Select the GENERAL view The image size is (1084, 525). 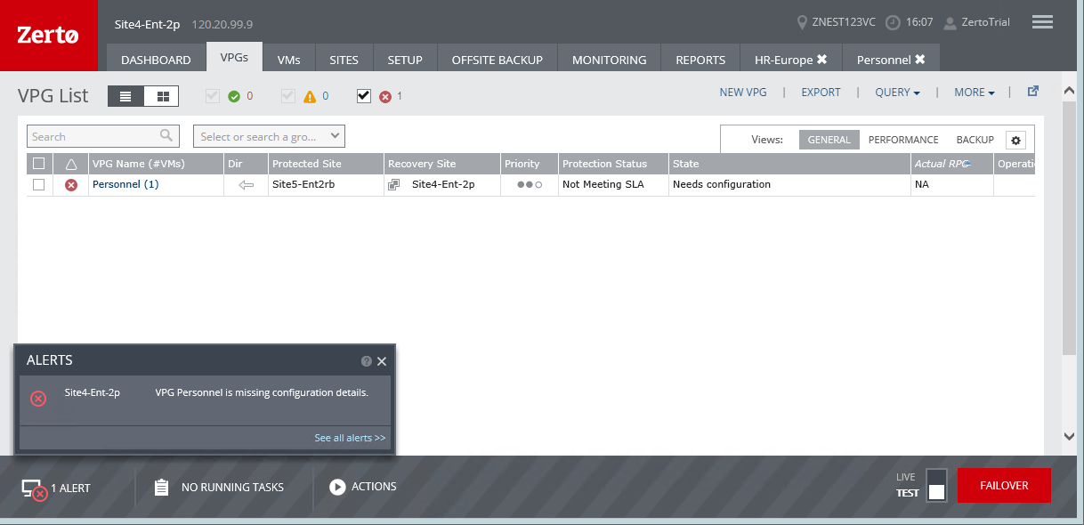point(829,140)
